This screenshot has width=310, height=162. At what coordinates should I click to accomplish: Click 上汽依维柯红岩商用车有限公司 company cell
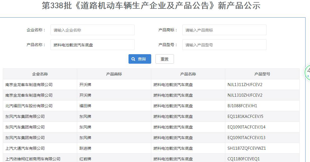click(x=40, y=158)
